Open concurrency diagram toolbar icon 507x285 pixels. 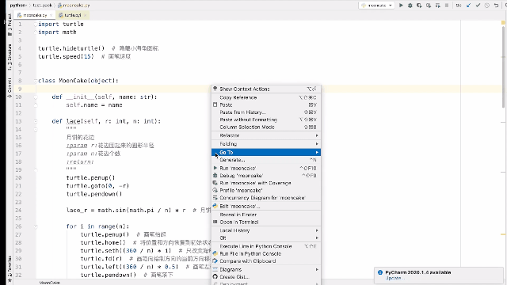pos(437,6)
